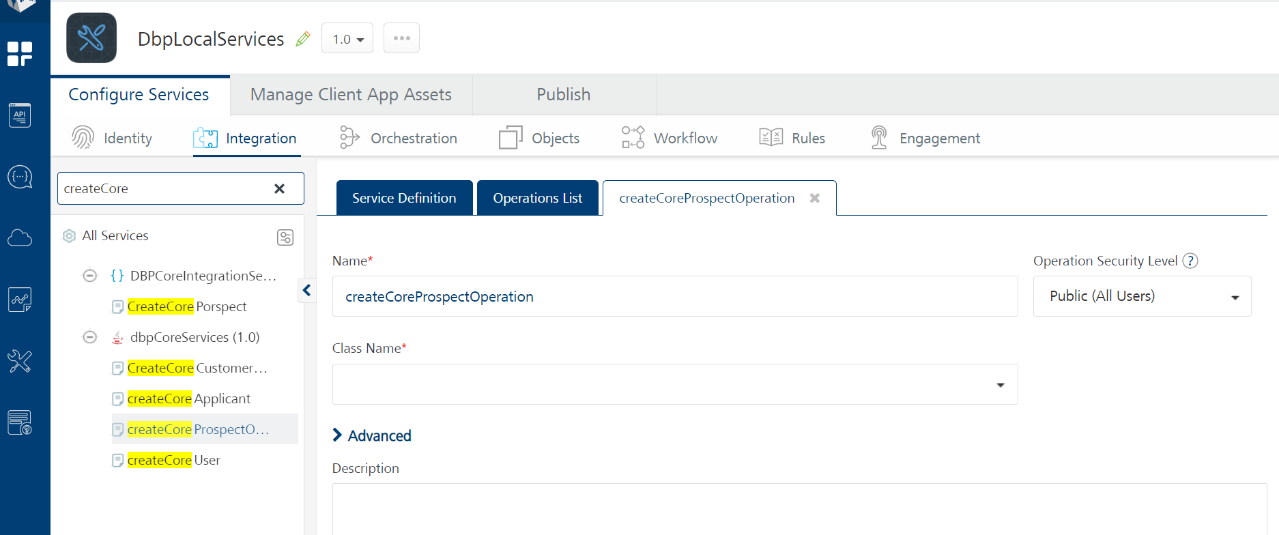Open the dashboard grid icon in sidebar
The image size is (1279, 535).
(20, 54)
